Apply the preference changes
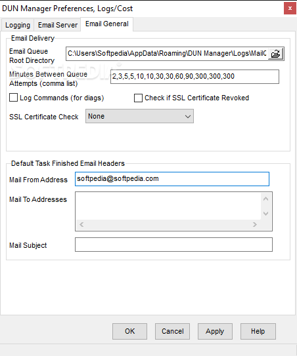Screen dimensions: 297x356 (x=215, y=331)
